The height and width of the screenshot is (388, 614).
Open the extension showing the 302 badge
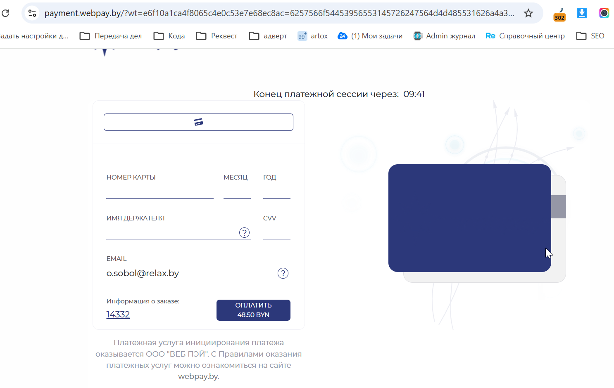click(559, 14)
